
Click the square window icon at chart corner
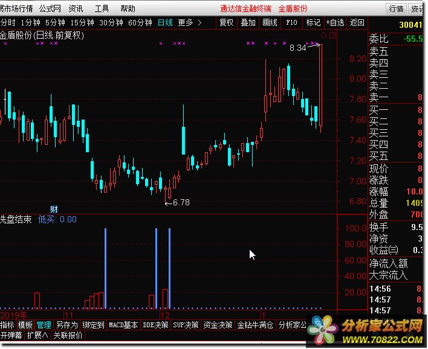click(x=332, y=36)
